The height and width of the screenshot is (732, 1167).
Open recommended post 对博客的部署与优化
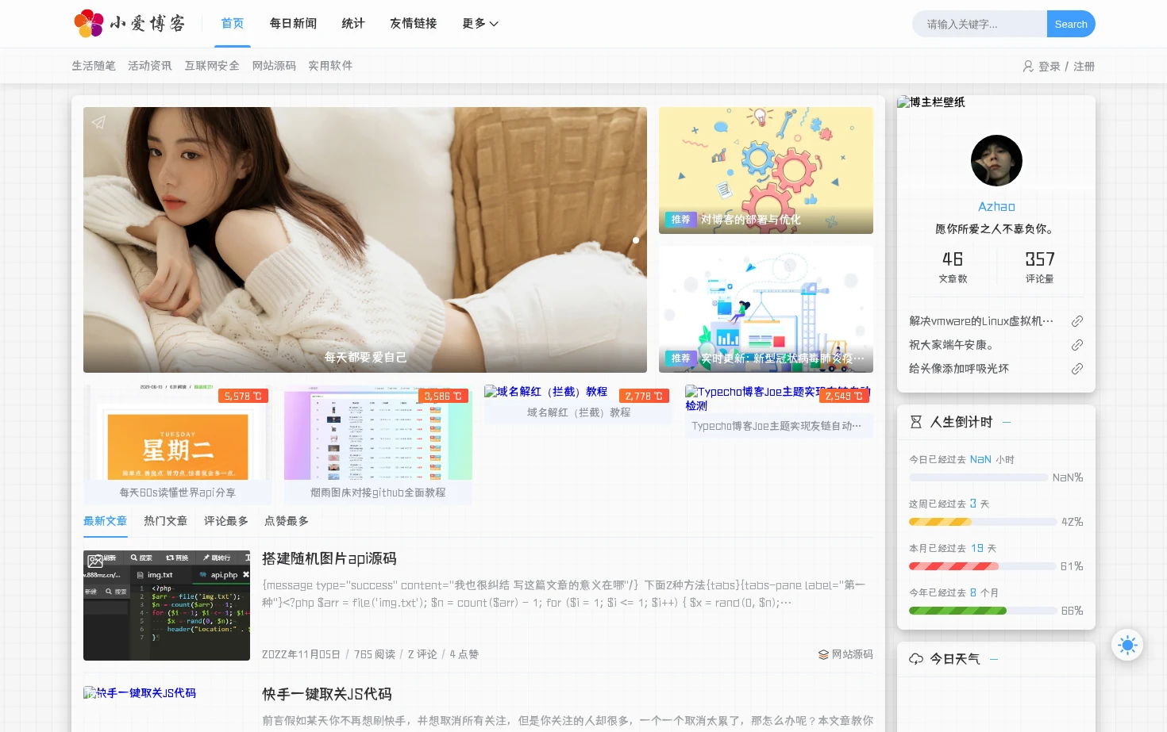[x=766, y=171]
